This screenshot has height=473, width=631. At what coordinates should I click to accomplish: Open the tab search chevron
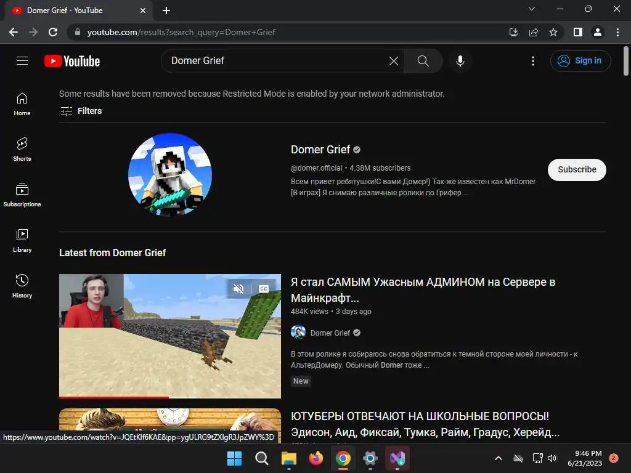pyautogui.click(x=532, y=9)
